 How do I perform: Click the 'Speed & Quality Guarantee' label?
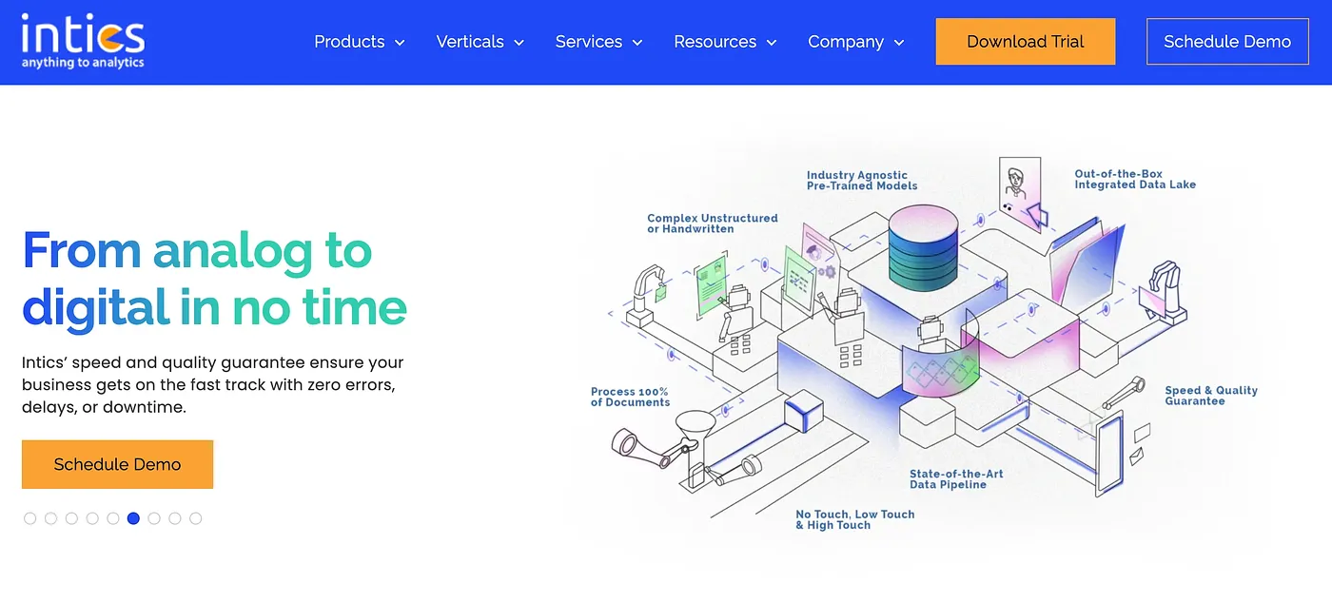click(x=1211, y=396)
